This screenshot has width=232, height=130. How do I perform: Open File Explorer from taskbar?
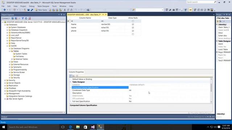coord(78,127)
